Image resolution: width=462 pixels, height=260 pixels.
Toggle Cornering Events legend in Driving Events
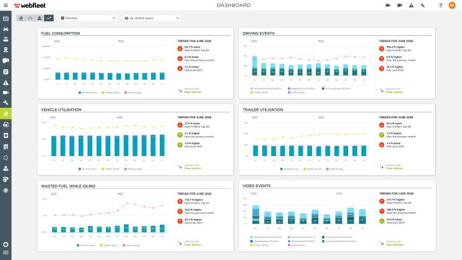[x=336, y=89]
